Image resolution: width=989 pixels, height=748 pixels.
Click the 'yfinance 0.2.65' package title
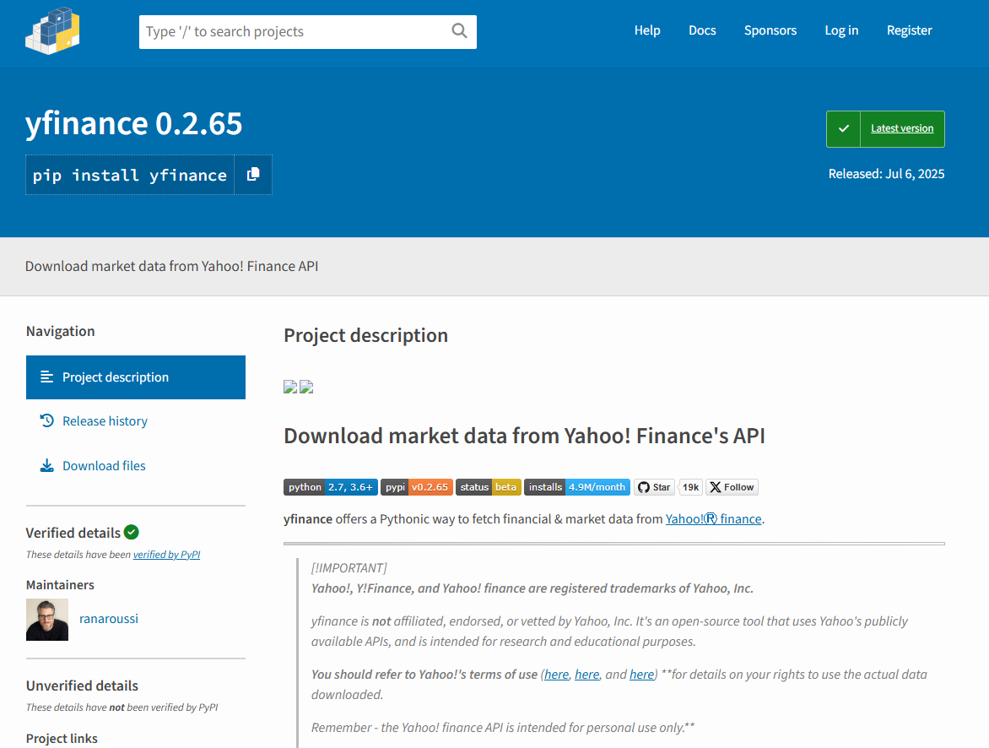[x=133, y=123]
